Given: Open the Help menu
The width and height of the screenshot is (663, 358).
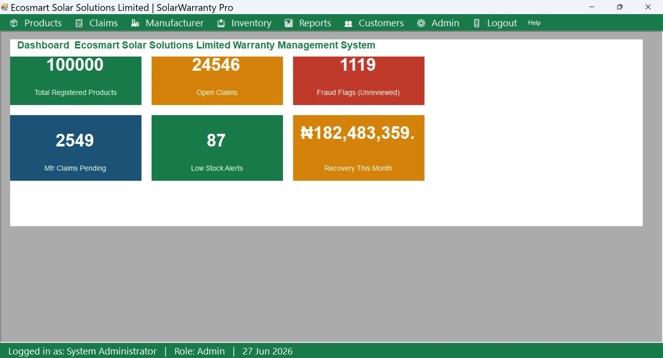Looking at the screenshot, I should [x=534, y=23].
